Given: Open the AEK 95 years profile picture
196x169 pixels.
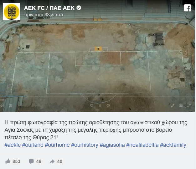Looking at the screenshot, I should coord(11,12).
